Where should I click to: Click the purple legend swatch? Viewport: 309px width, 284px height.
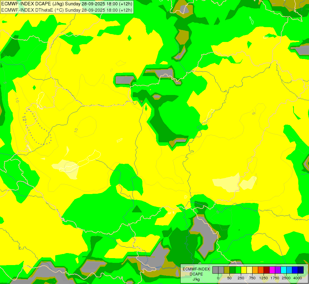pyautogui.click(x=278, y=270)
